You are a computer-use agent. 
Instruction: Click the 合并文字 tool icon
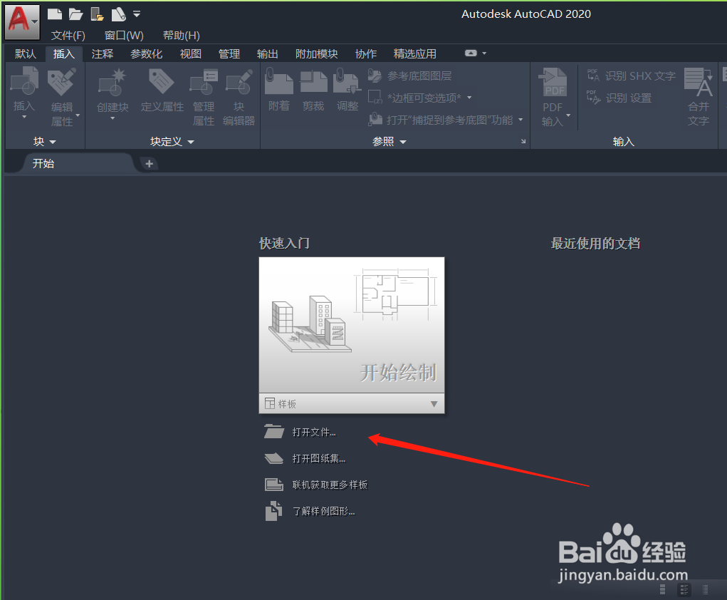point(699,82)
